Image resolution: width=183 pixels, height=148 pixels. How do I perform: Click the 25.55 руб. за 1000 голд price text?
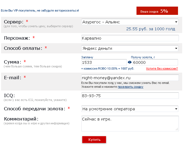151,29
